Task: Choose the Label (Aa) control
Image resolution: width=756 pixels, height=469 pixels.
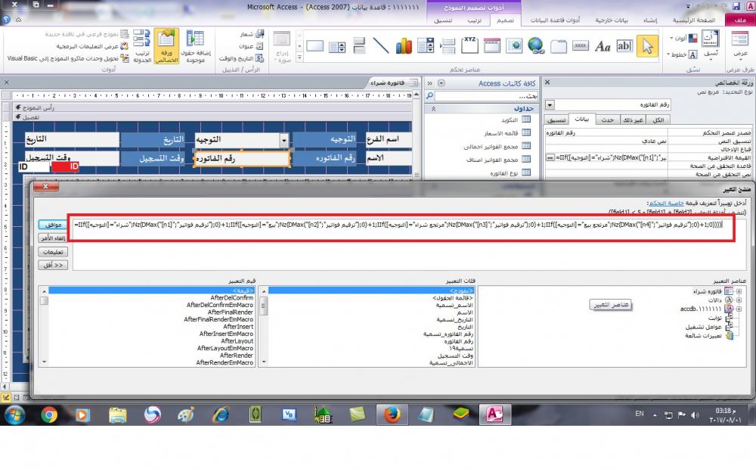Action: [603, 46]
